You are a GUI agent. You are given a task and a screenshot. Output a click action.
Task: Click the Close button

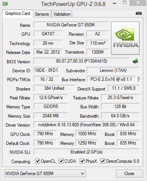pos(129,174)
